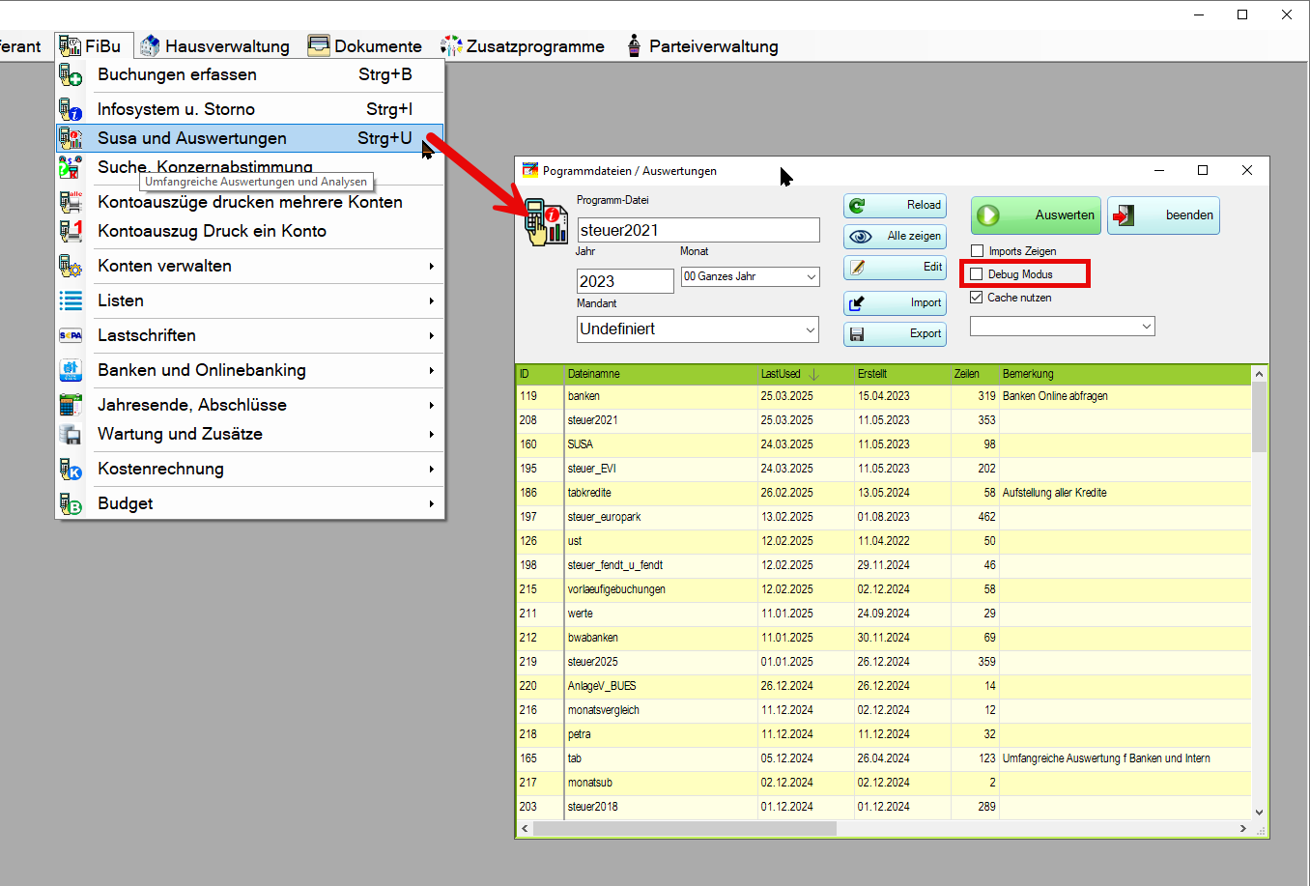The width and height of the screenshot is (1310, 886).
Task: Select Buchungen erfassen menu entry
Action: (249, 74)
